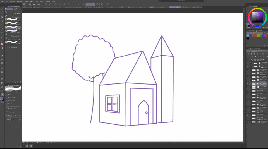Image resolution: width=268 pixels, height=149 pixels.
Task: Select the Zoom magnifier tool
Action: point(2,9)
